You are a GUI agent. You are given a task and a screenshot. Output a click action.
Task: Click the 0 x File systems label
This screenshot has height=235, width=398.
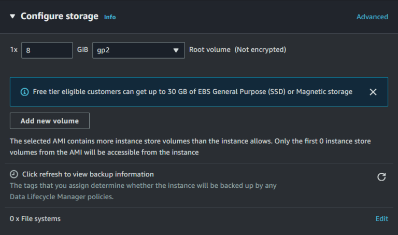35,219
